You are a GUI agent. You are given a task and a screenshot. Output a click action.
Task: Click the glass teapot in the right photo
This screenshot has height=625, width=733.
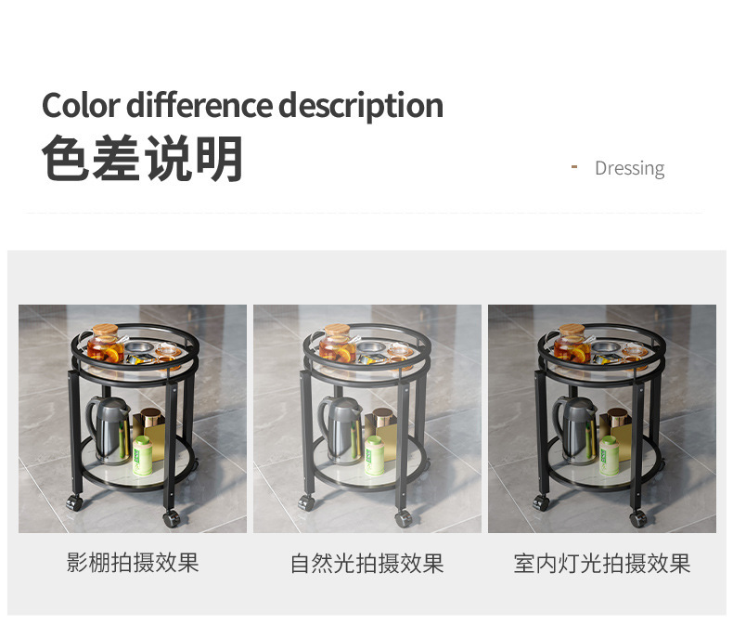click(x=572, y=344)
